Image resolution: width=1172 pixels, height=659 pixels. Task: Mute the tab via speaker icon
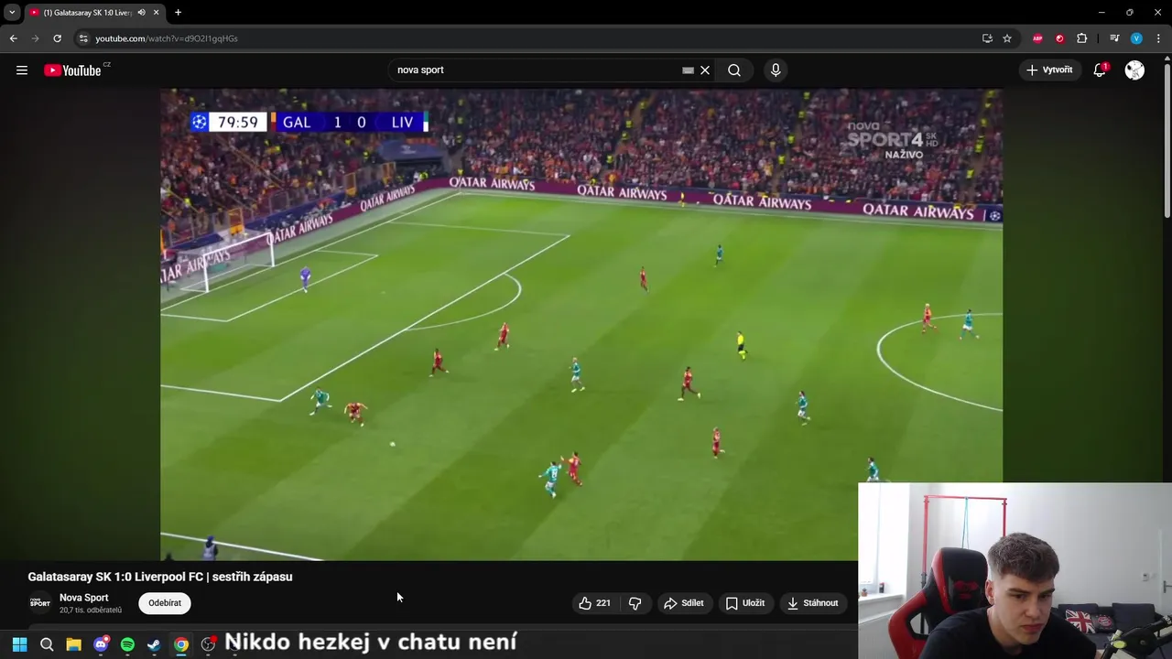pyautogui.click(x=141, y=13)
